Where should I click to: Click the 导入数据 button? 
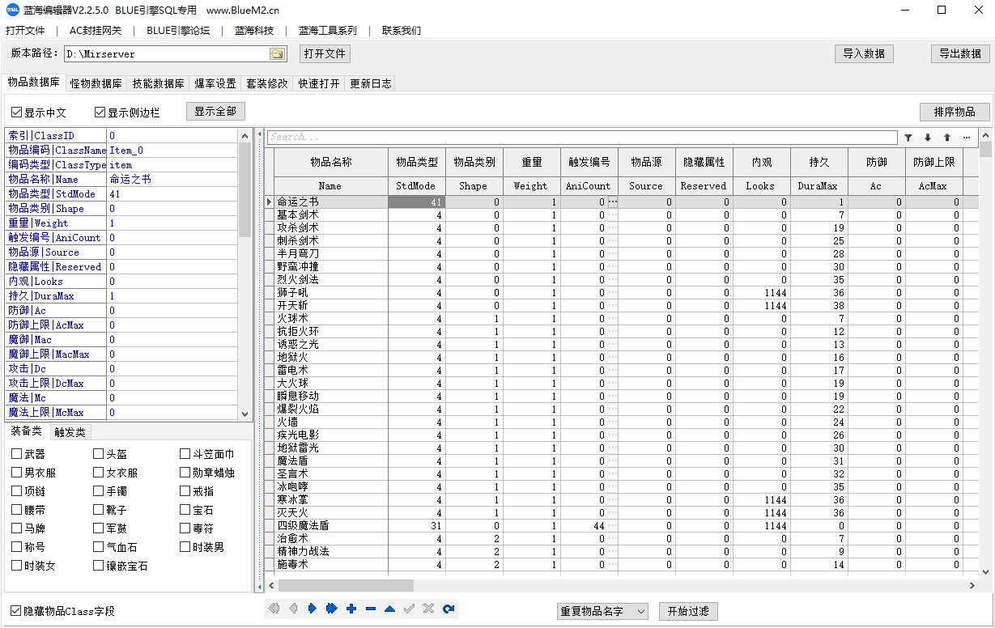pyautogui.click(x=864, y=53)
